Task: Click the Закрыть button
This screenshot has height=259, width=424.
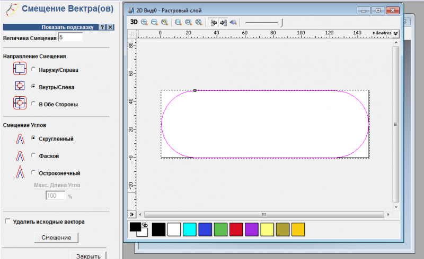Action: pyautogui.click(x=88, y=256)
